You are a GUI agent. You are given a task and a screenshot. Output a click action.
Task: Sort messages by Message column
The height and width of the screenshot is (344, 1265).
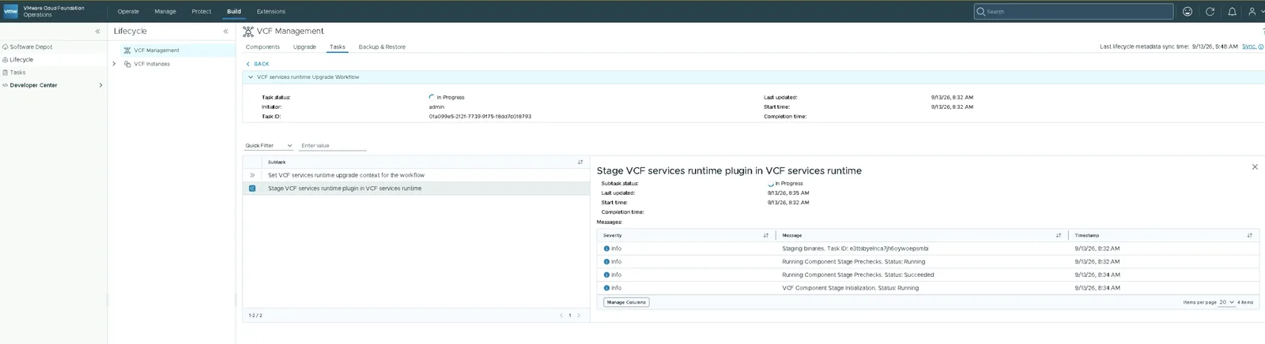(x=1059, y=236)
